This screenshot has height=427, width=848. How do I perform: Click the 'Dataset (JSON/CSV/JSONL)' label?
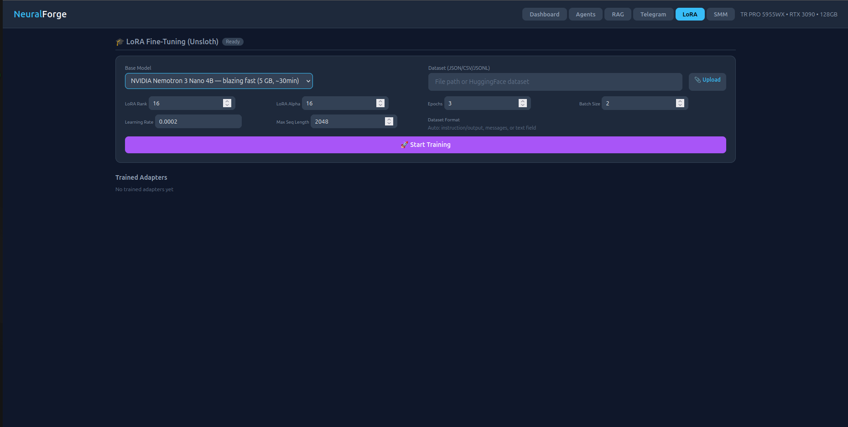459,68
